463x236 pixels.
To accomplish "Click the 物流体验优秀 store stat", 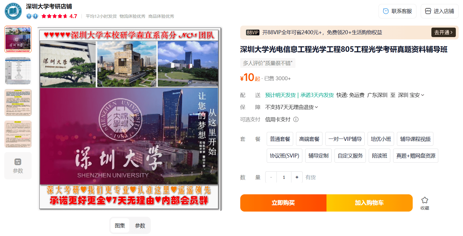I will tap(132, 16).
